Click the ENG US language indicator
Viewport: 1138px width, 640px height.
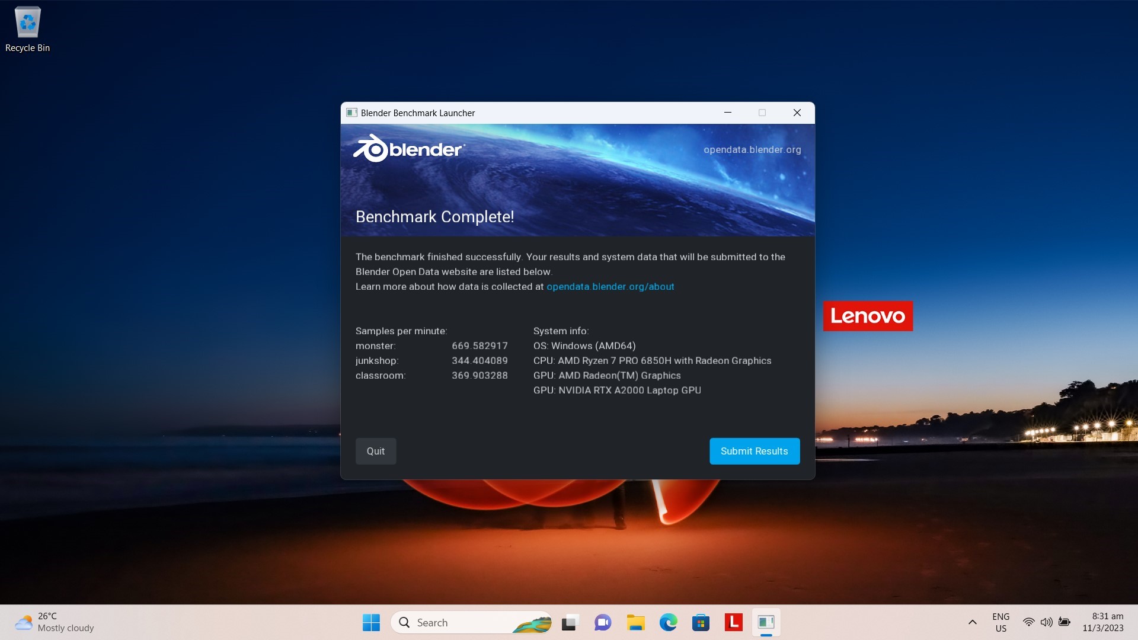click(1001, 622)
